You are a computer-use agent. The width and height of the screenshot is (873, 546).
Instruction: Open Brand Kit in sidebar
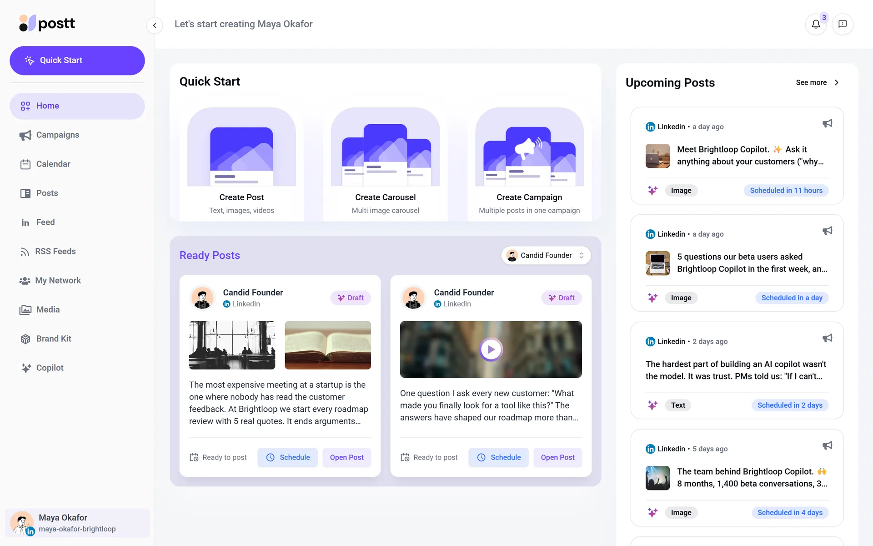(77, 339)
